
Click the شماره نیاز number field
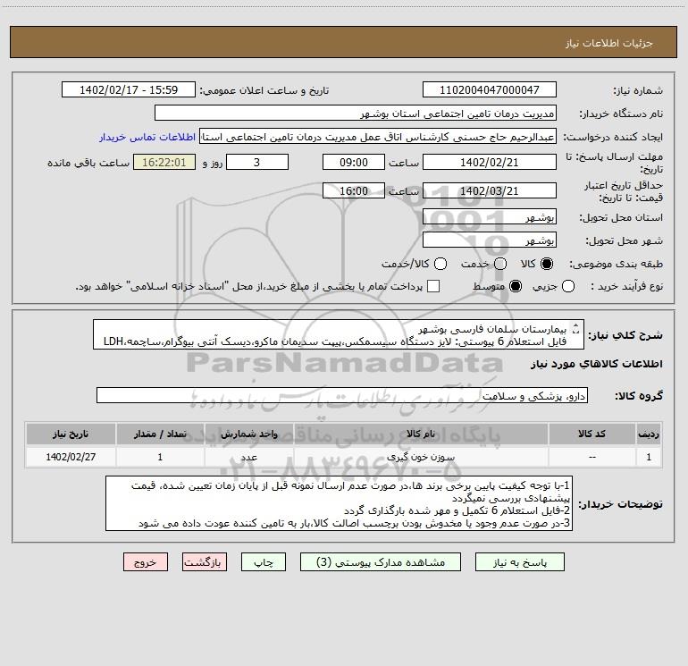[490, 90]
